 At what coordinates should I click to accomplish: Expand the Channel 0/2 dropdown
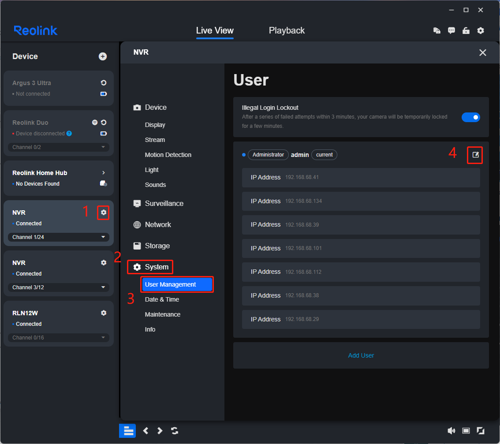(59, 147)
